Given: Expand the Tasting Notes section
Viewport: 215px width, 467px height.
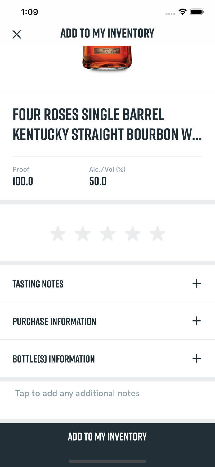Looking at the screenshot, I should [x=38, y=283].
